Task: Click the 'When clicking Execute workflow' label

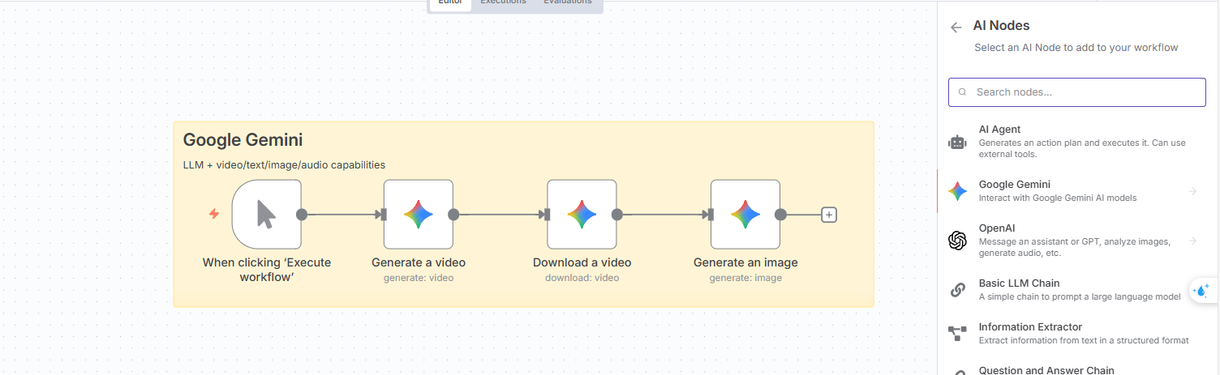Action: (267, 270)
